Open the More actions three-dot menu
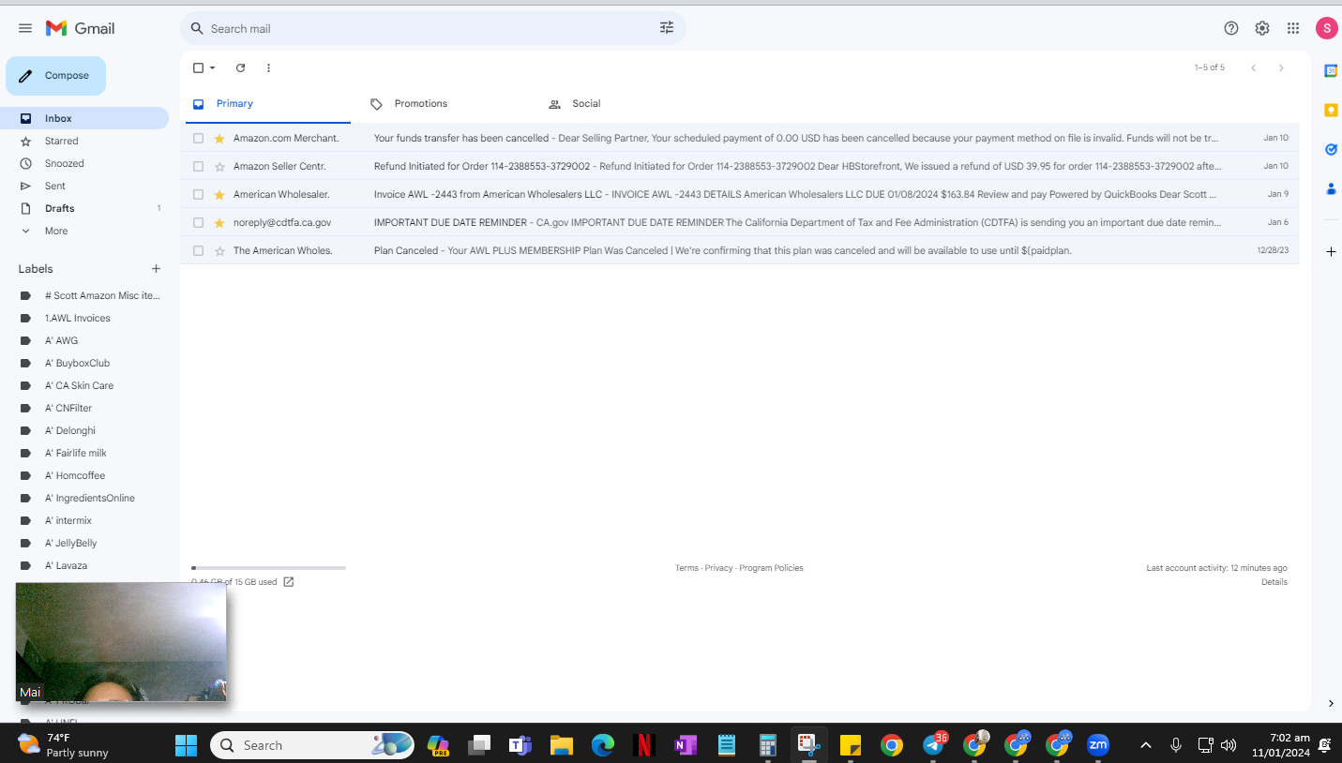 coord(268,67)
